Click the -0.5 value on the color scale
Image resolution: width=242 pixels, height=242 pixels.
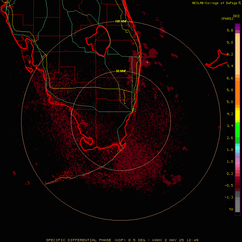229,186
